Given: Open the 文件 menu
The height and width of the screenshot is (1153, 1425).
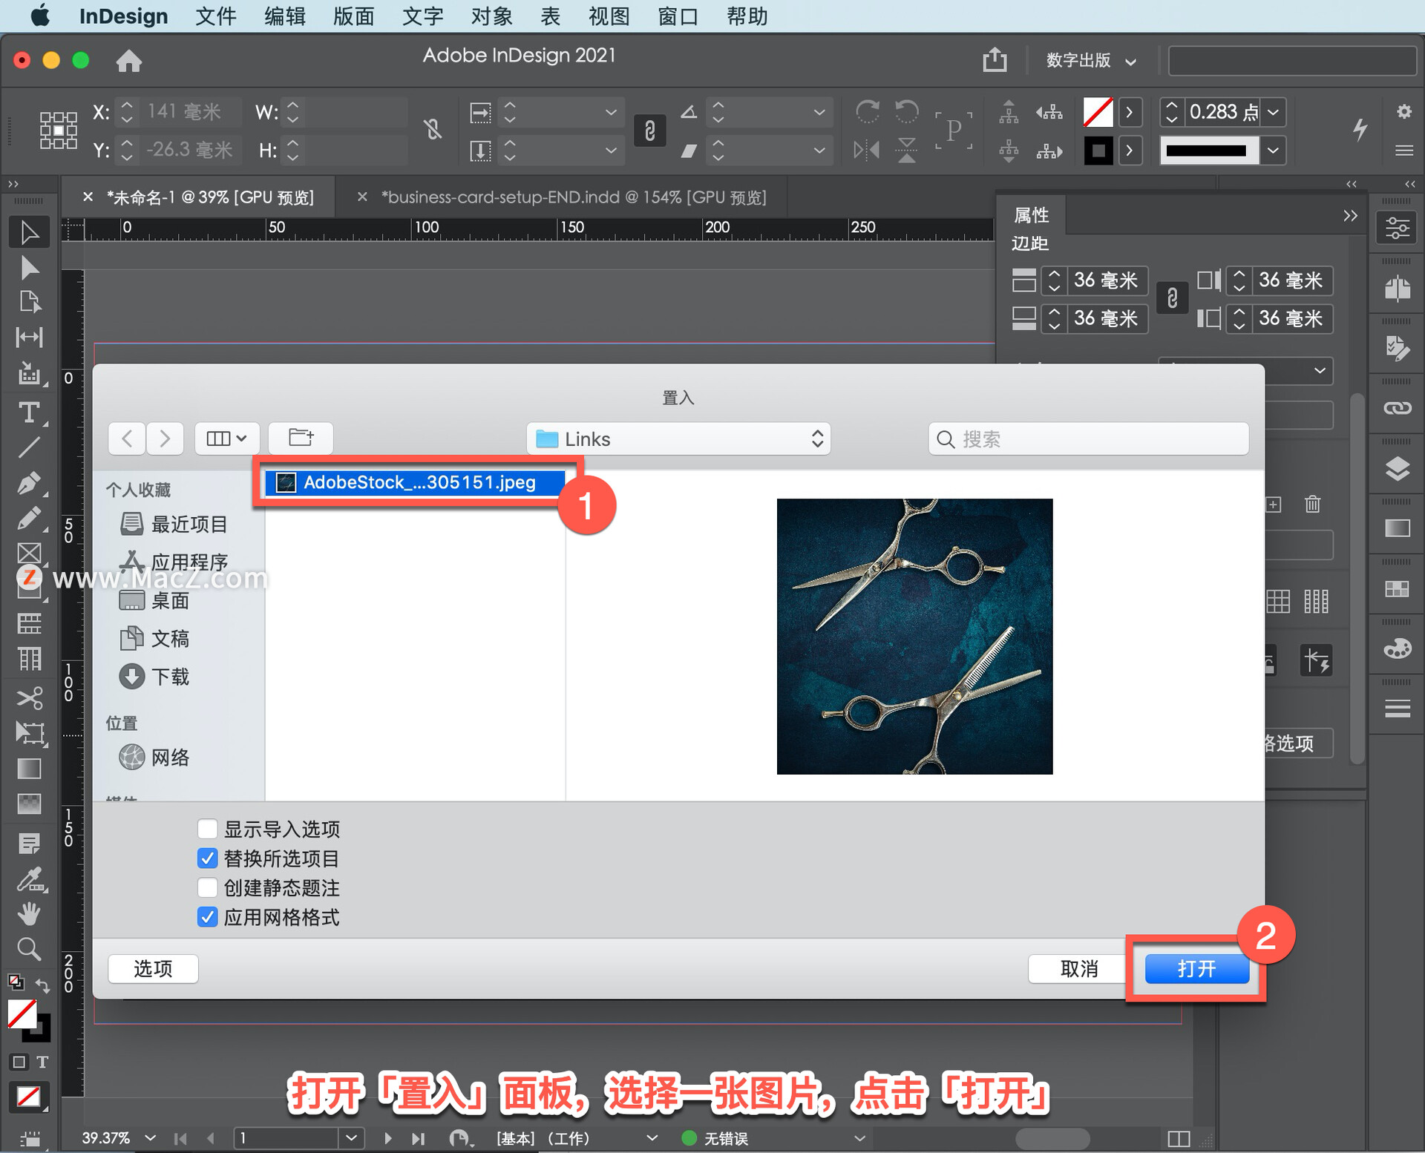Looking at the screenshot, I should [x=215, y=16].
